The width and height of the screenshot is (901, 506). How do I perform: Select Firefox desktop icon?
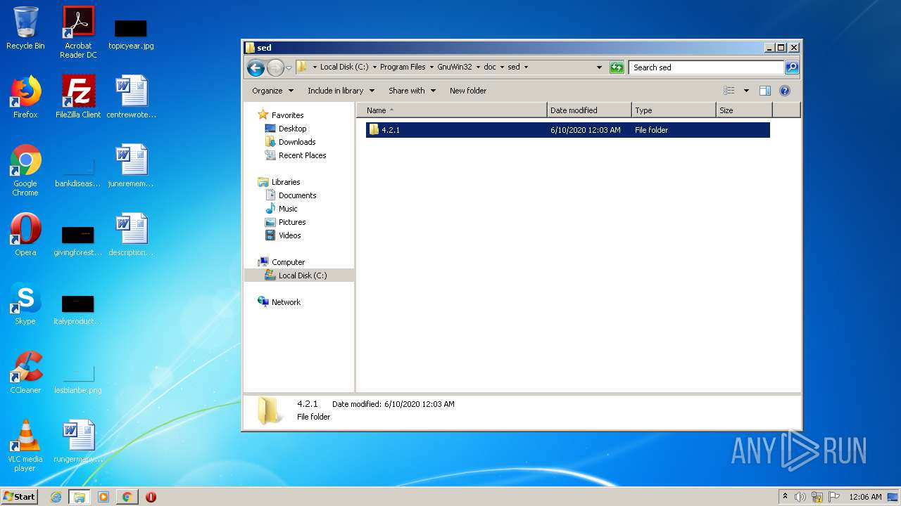point(25,97)
